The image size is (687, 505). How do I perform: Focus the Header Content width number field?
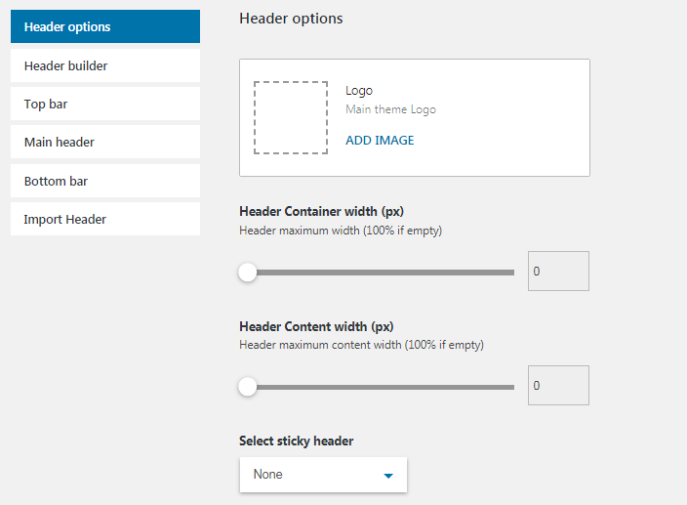point(558,385)
